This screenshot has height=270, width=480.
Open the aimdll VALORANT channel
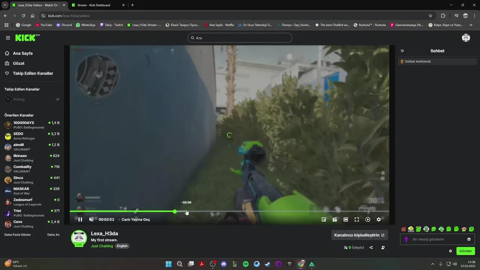(x=32, y=147)
